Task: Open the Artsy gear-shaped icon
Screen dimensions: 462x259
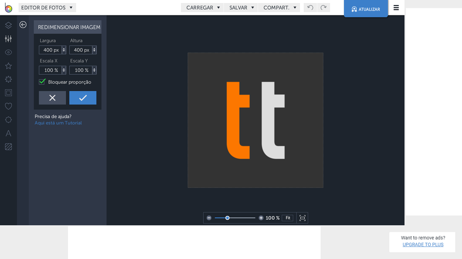Action: 8,79
